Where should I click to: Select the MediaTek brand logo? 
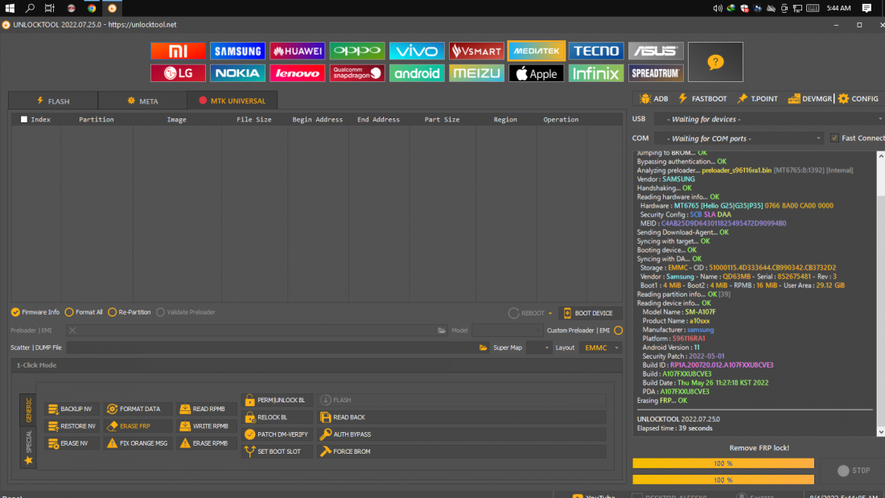(x=536, y=51)
